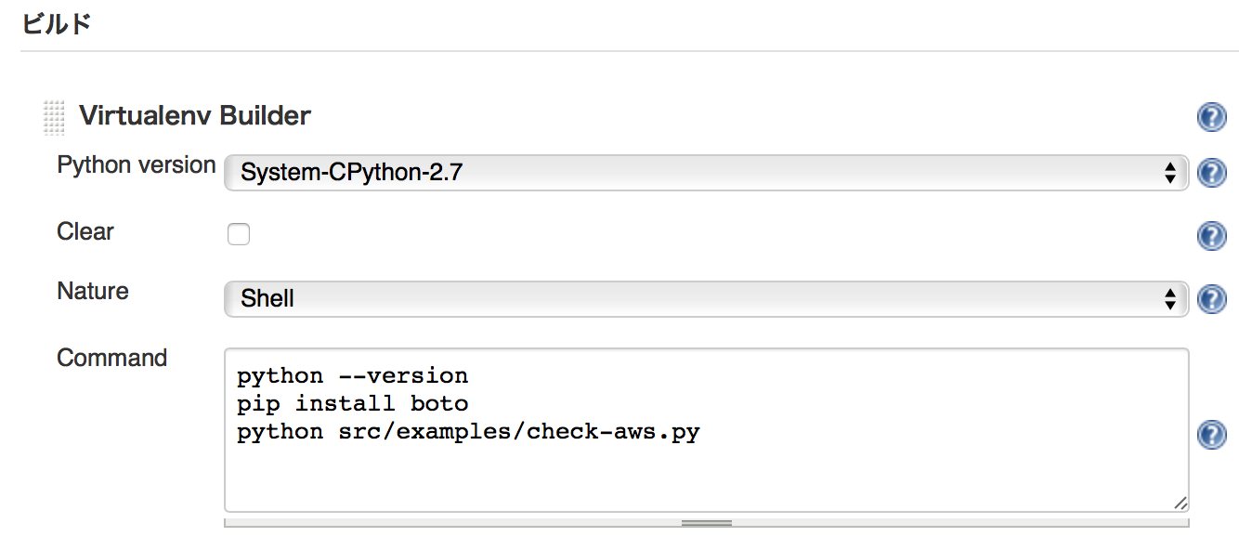The height and width of the screenshot is (537, 1239).
Task: Open the Python version dropdown
Action: 706,173
